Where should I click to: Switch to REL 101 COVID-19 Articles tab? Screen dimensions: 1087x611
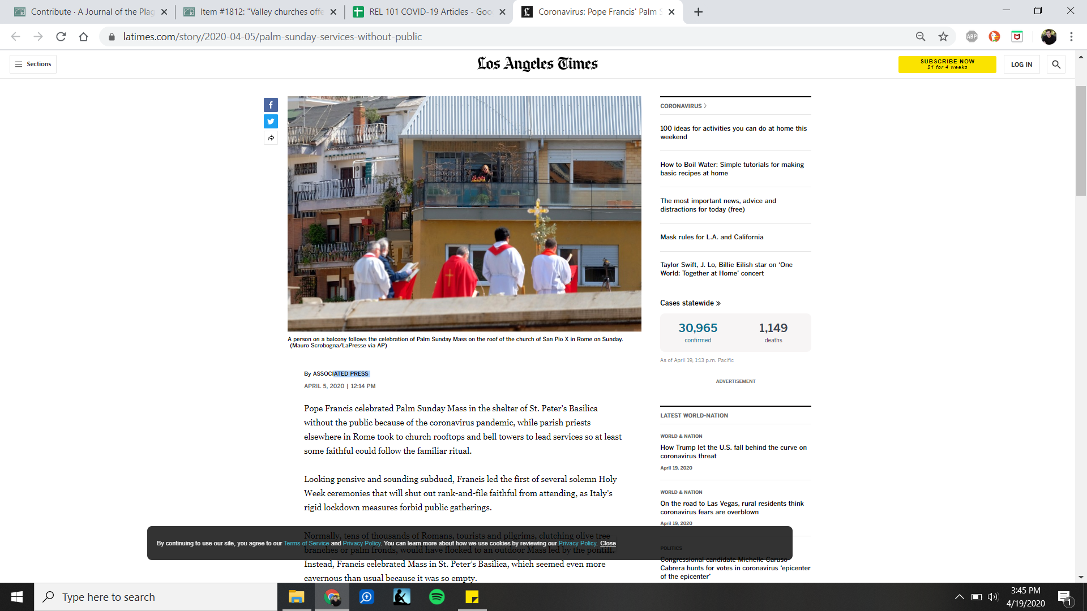[429, 12]
